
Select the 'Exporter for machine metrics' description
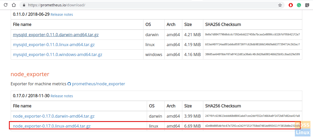[x=38, y=84]
